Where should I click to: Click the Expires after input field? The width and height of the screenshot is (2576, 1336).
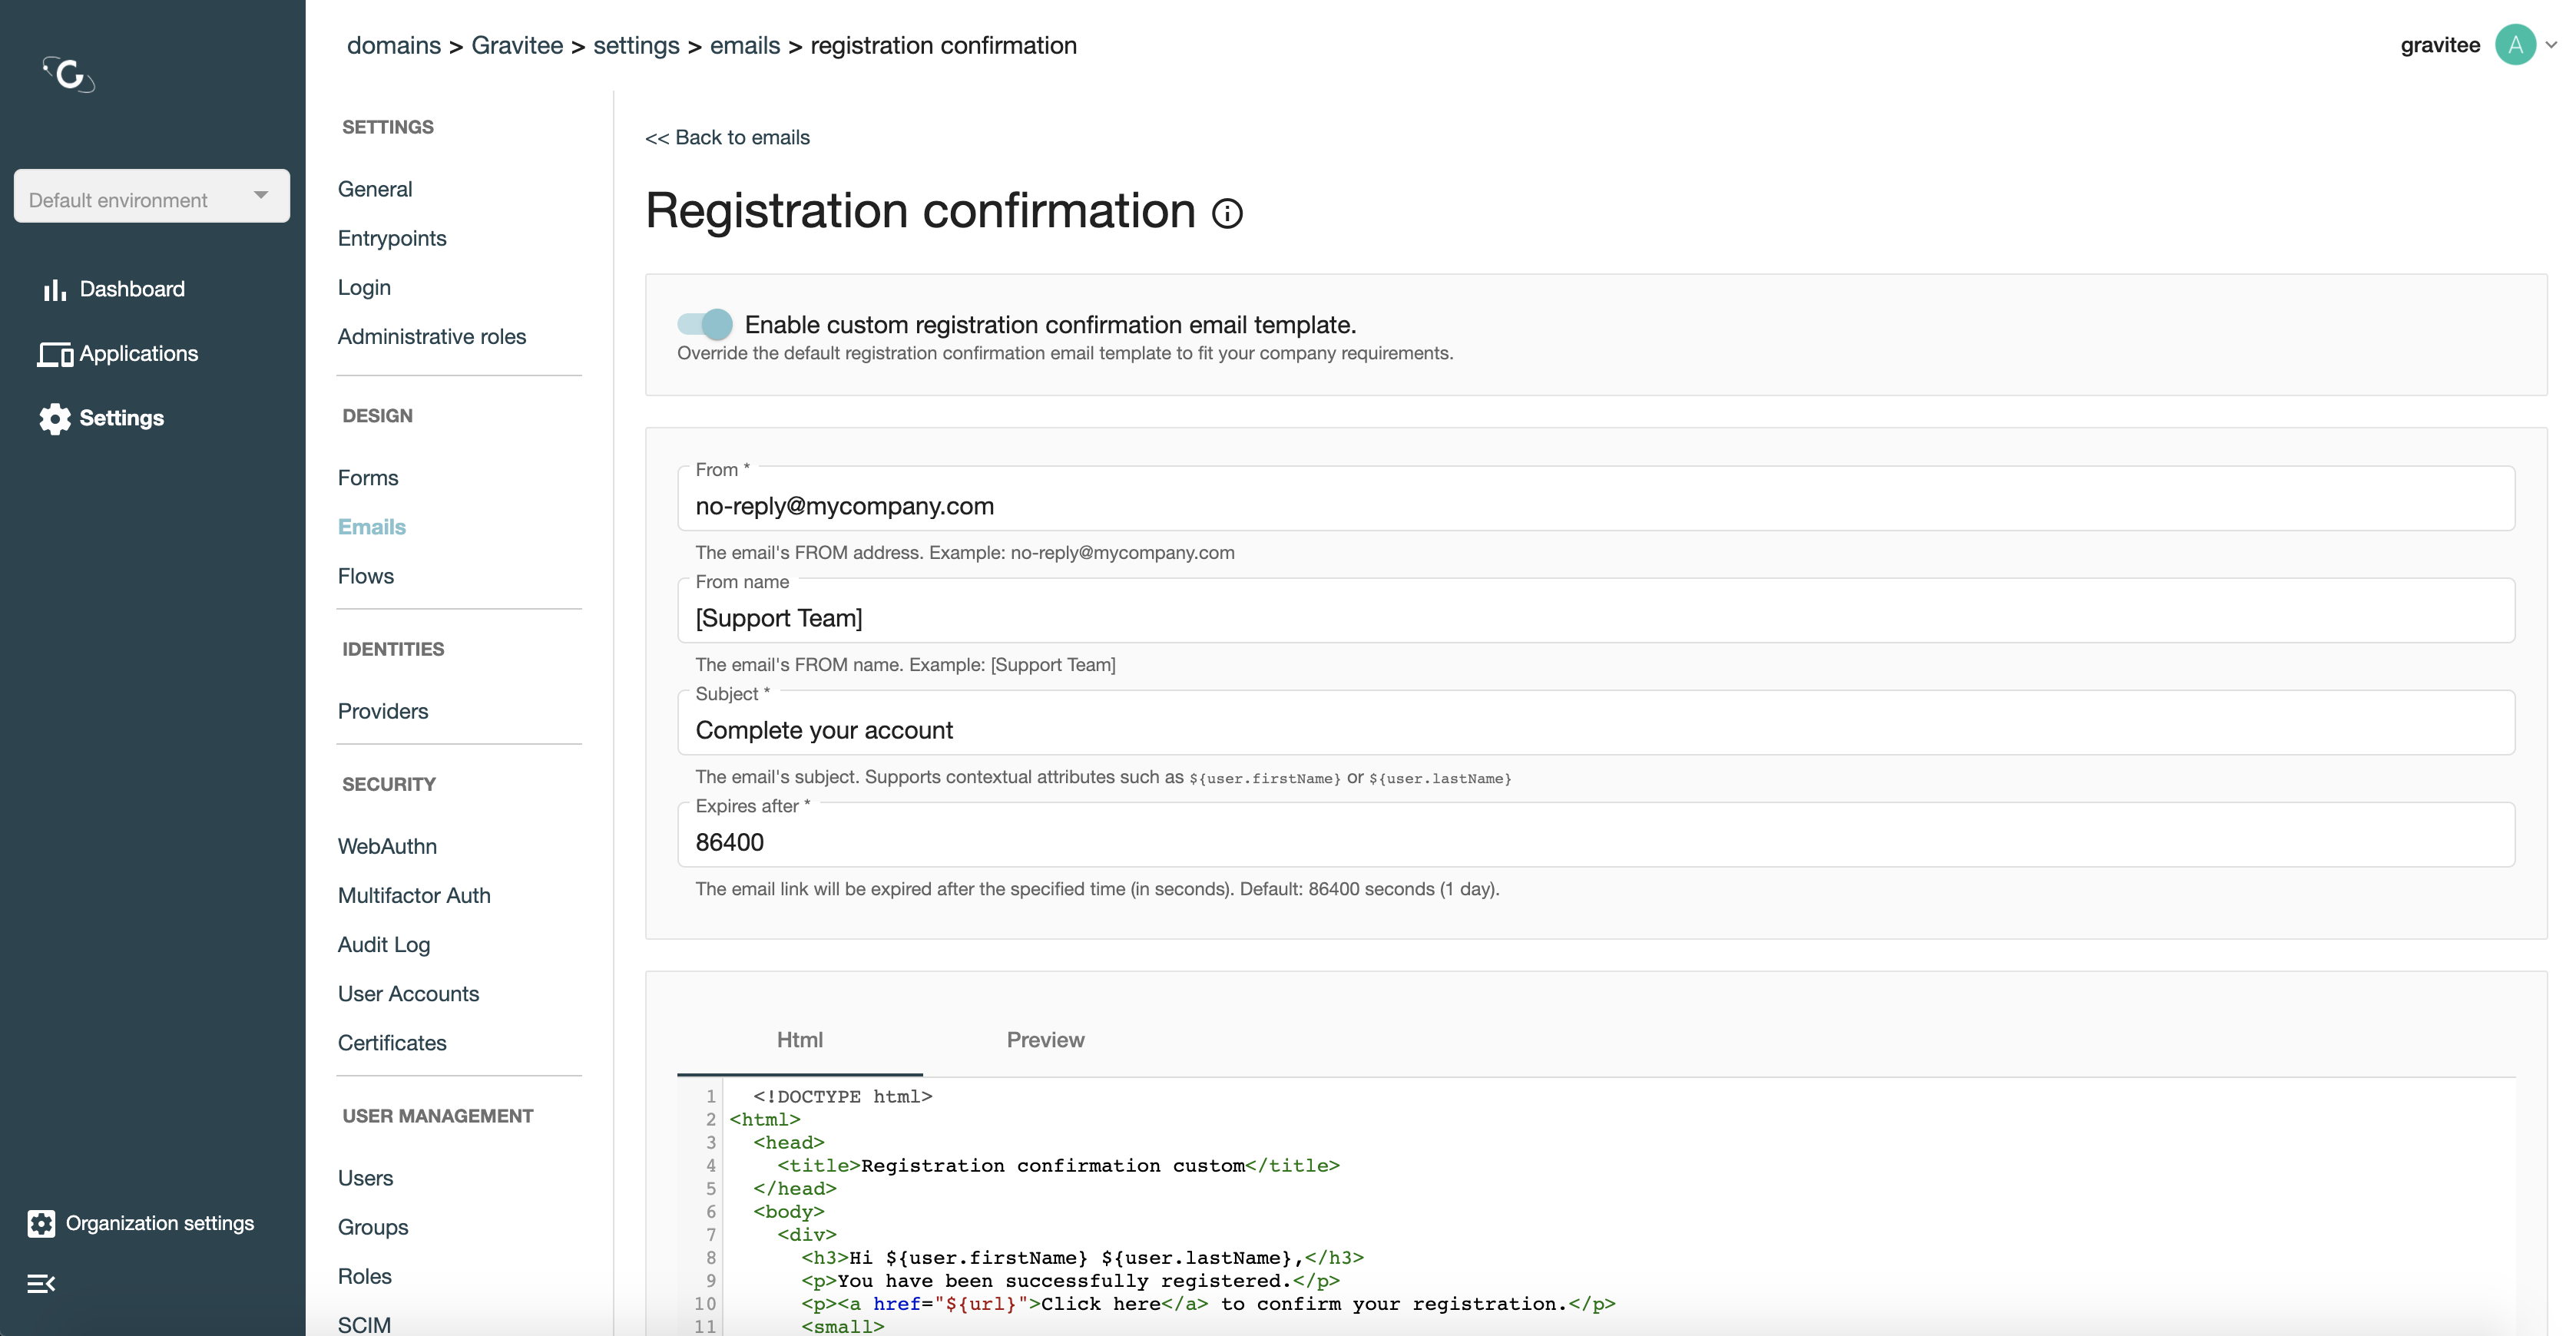coord(1596,842)
